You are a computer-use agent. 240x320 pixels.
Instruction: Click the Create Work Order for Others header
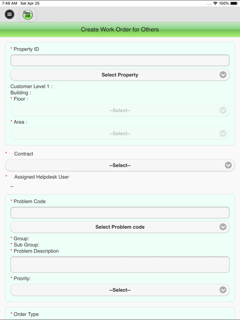coord(120,30)
